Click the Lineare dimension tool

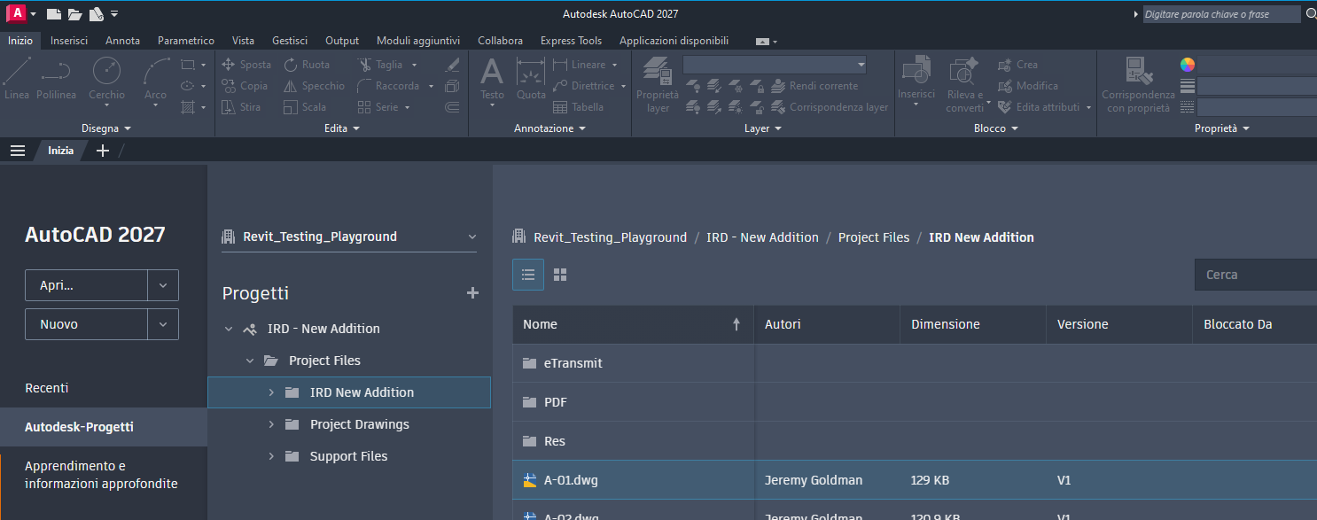tap(580, 65)
